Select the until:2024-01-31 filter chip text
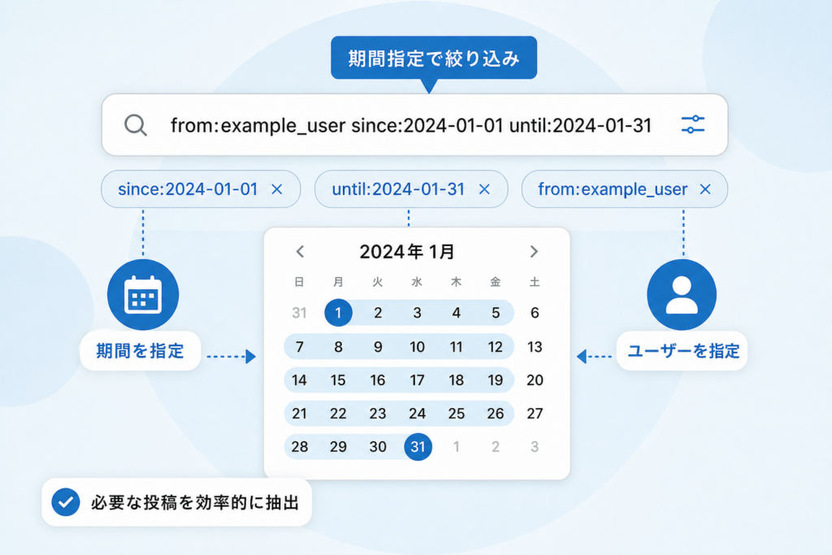Image resolution: width=832 pixels, height=555 pixels. [398, 189]
